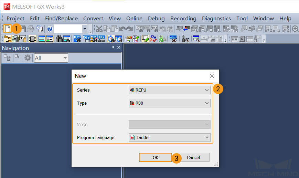Open help via blue question mark icon
This screenshot has width=299, height=178.
[50, 29]
